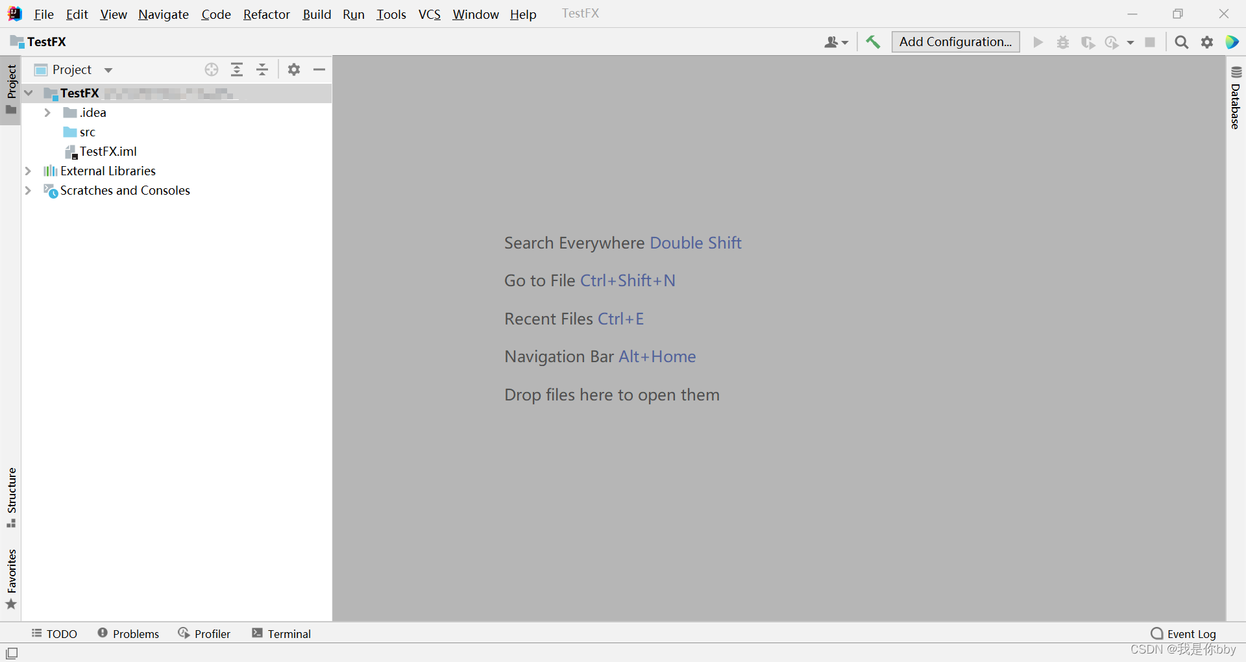Open Search Everywhere magnifier icon
Viewport: 1246px width, 662px height.
1181,42
